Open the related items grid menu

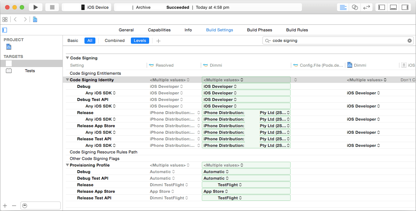click(x=5, y=19)
